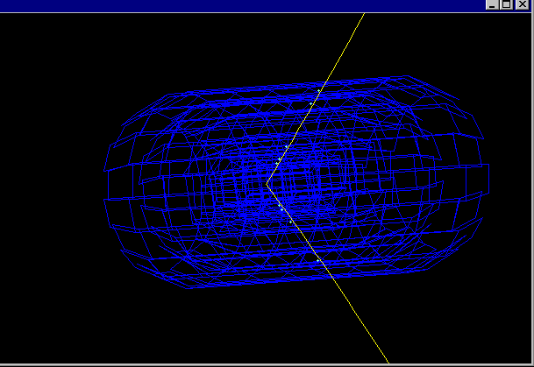Close the wireframe viewer window

[523, 4]
